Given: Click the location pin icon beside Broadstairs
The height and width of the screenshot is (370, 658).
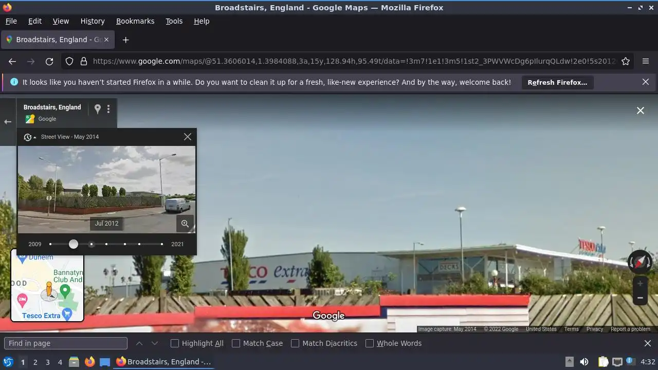Looking at the screenshot, I should pos(97,109).
